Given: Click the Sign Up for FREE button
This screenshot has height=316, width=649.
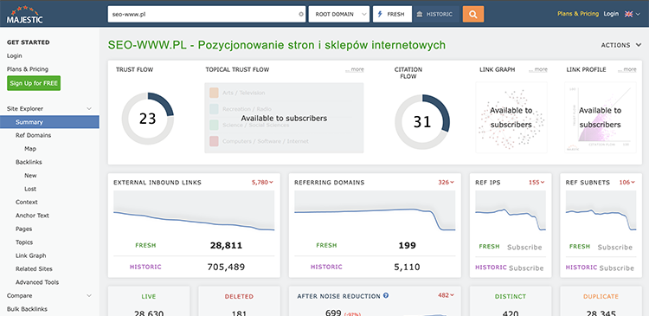Looking at the screenshot, I should tap(34, 83).
